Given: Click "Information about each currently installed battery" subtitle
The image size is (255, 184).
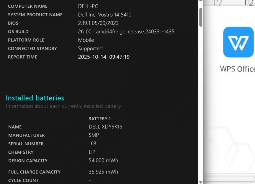Looking at the screenshot, I should click(x=63, y=106).
